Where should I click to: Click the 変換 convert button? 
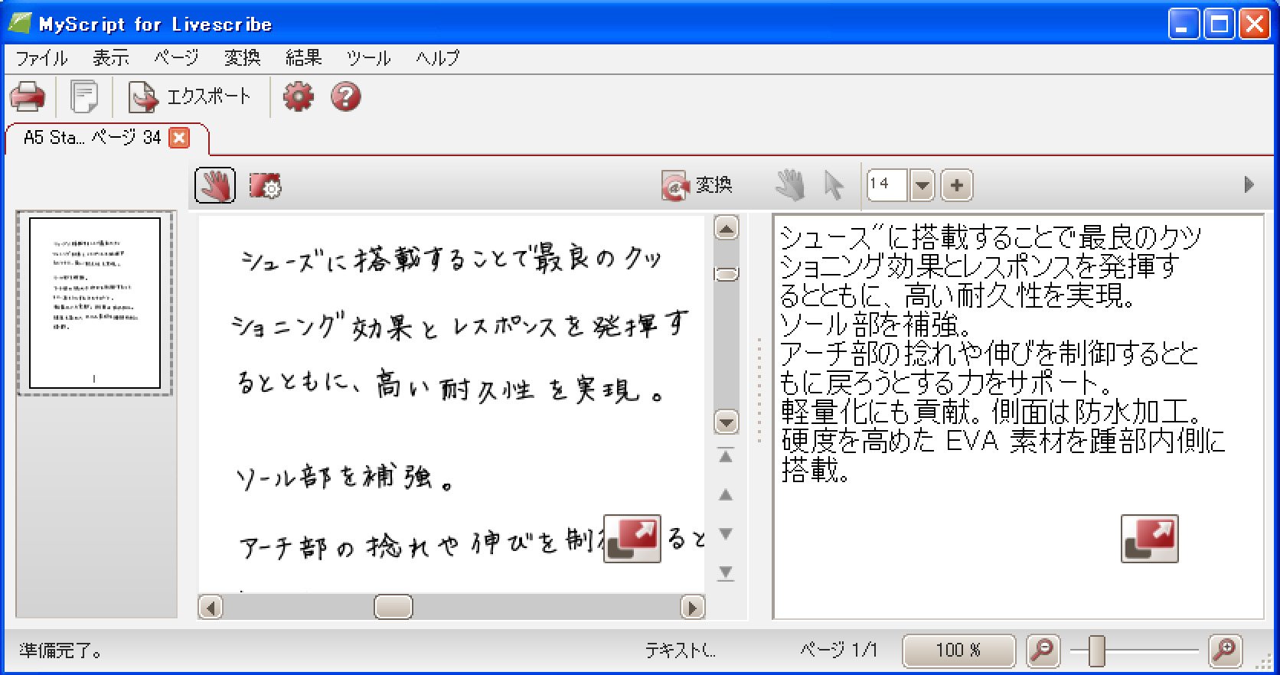[697, 185]
